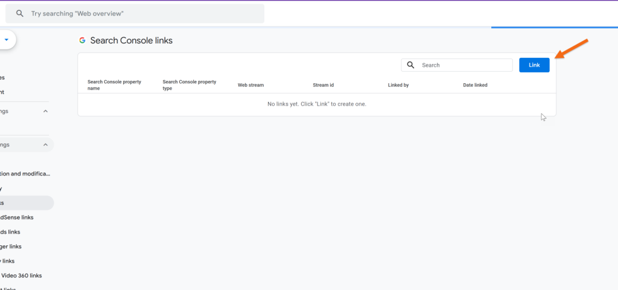Click the magnifier icon in table search
618x290 pixels.
410,65
